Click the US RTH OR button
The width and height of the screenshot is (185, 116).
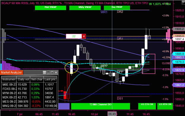coord(165,106)
